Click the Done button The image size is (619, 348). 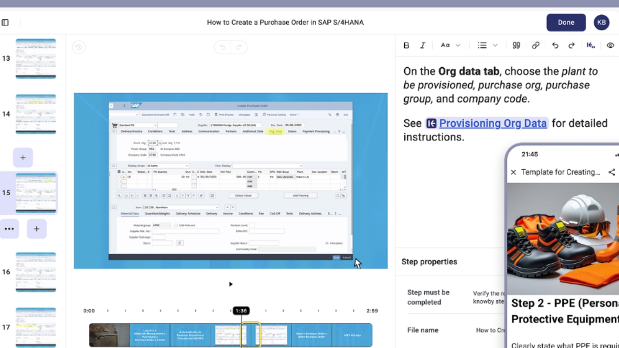(x=566, y=22)
